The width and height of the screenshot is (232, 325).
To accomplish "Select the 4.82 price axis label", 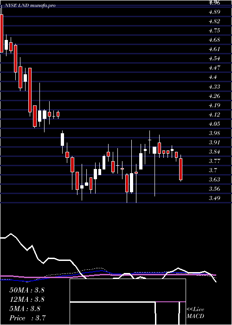I will tap(214, 21).
